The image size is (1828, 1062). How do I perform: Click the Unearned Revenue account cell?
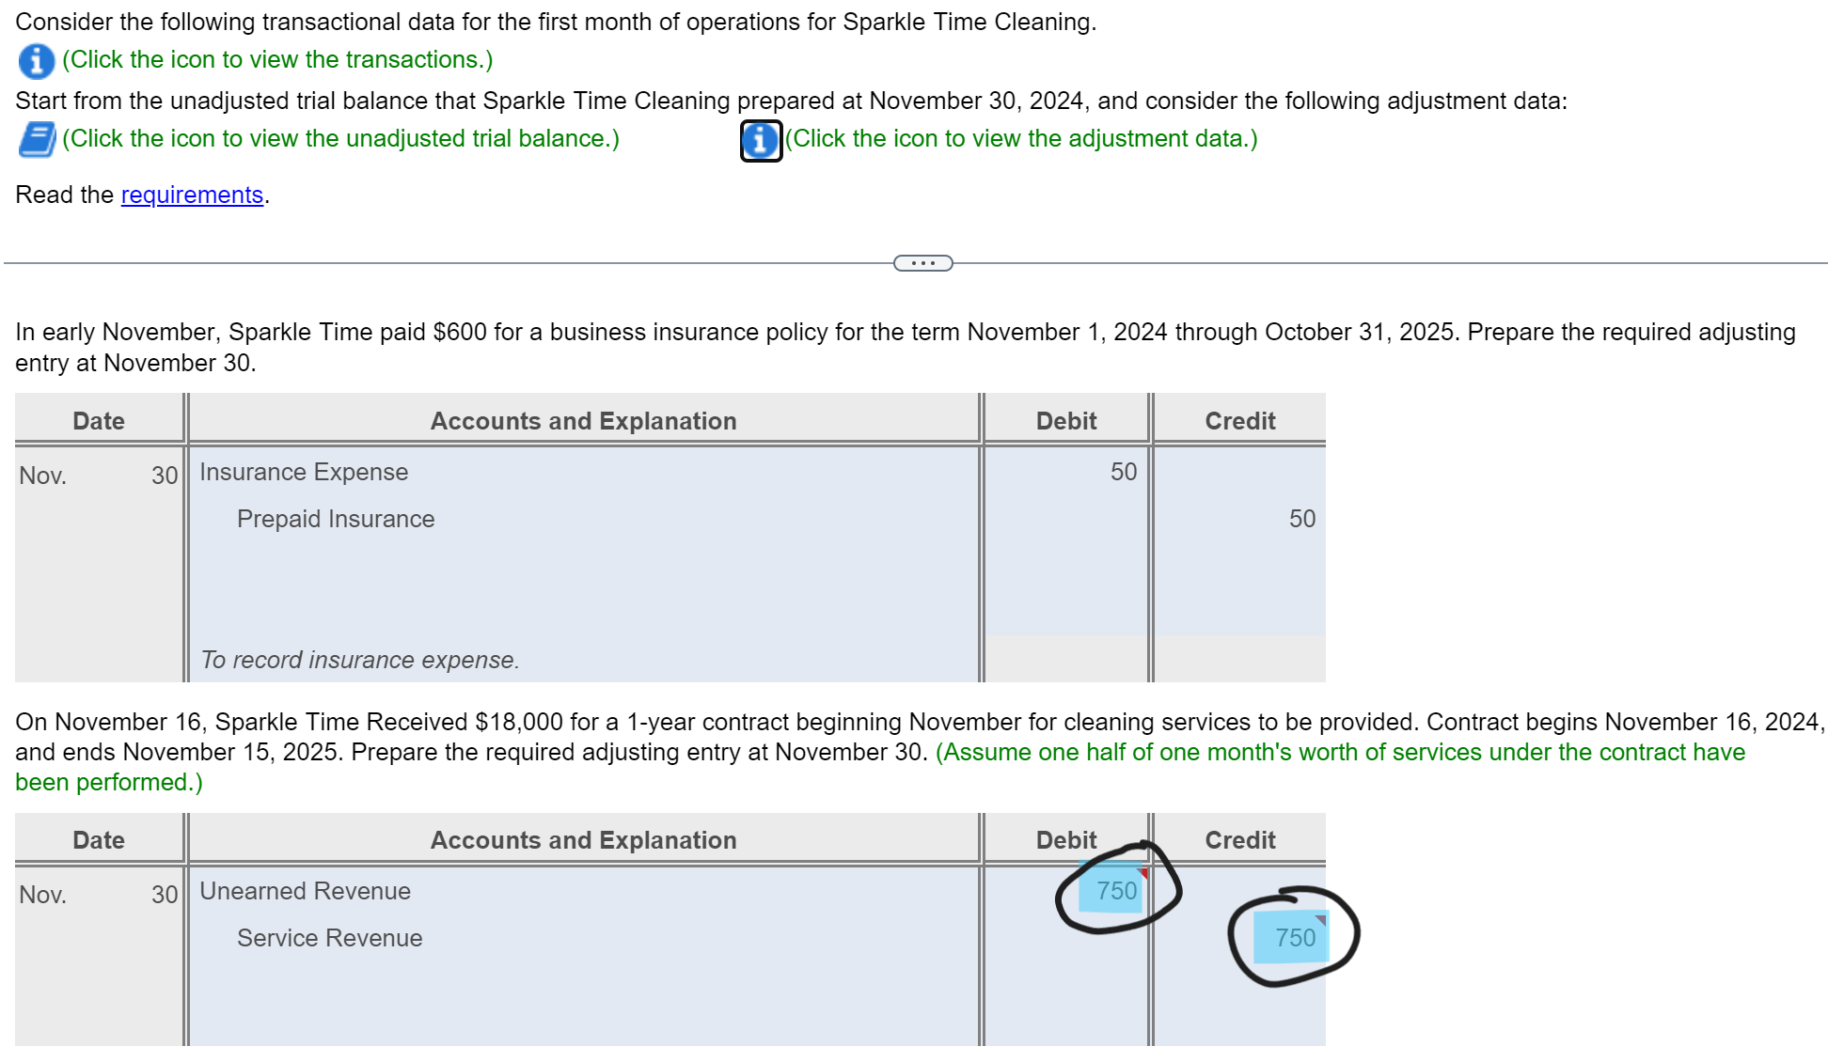pos(306,891)
